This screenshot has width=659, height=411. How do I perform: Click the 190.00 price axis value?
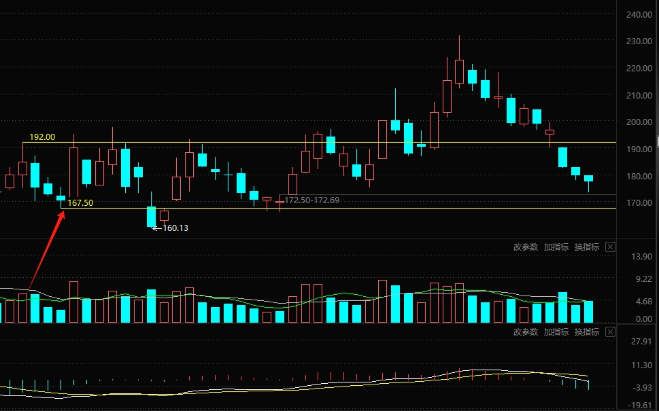(639, 149)
